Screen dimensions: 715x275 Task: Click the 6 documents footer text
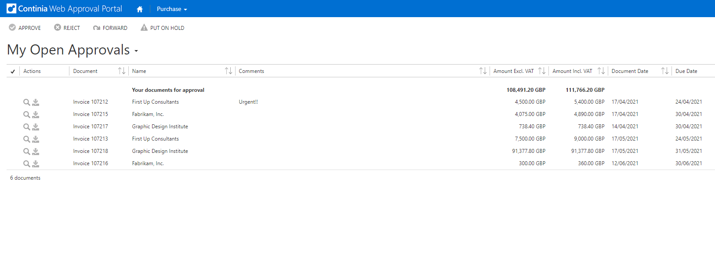click(x=25, y=178)
